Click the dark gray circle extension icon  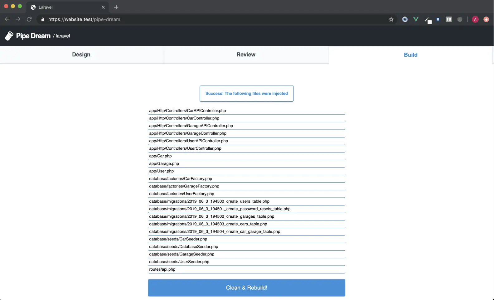pyautogui.click(x=460, y=19)
